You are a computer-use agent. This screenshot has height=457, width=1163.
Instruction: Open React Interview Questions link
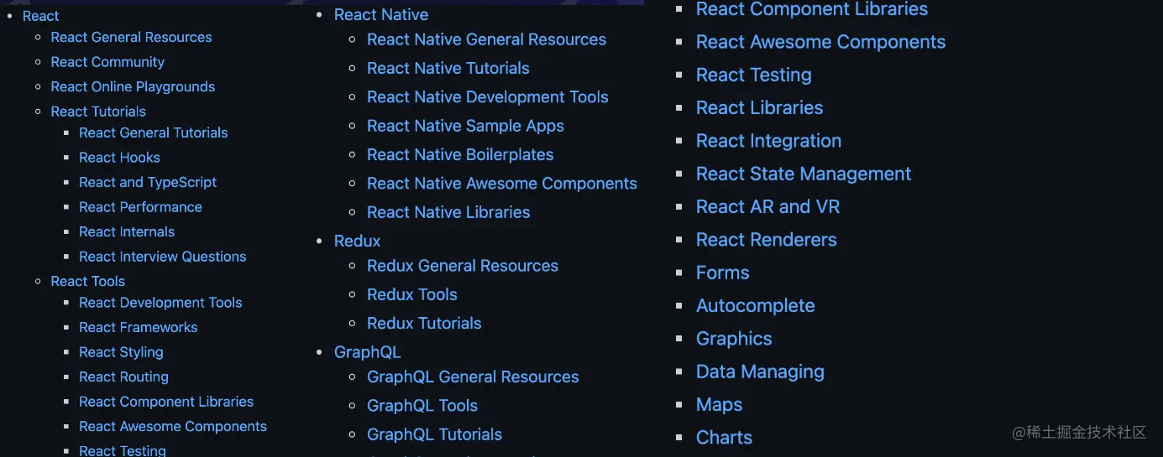pos(163,257)
